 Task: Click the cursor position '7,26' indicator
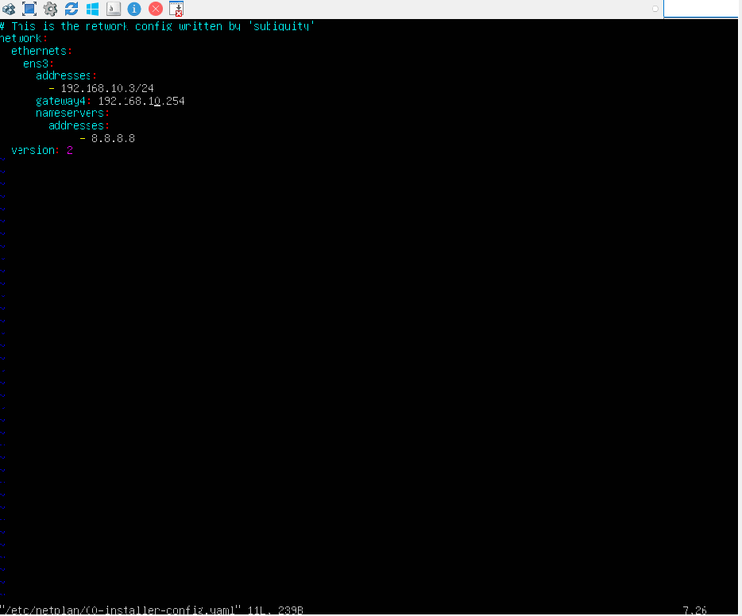point(694,610)
